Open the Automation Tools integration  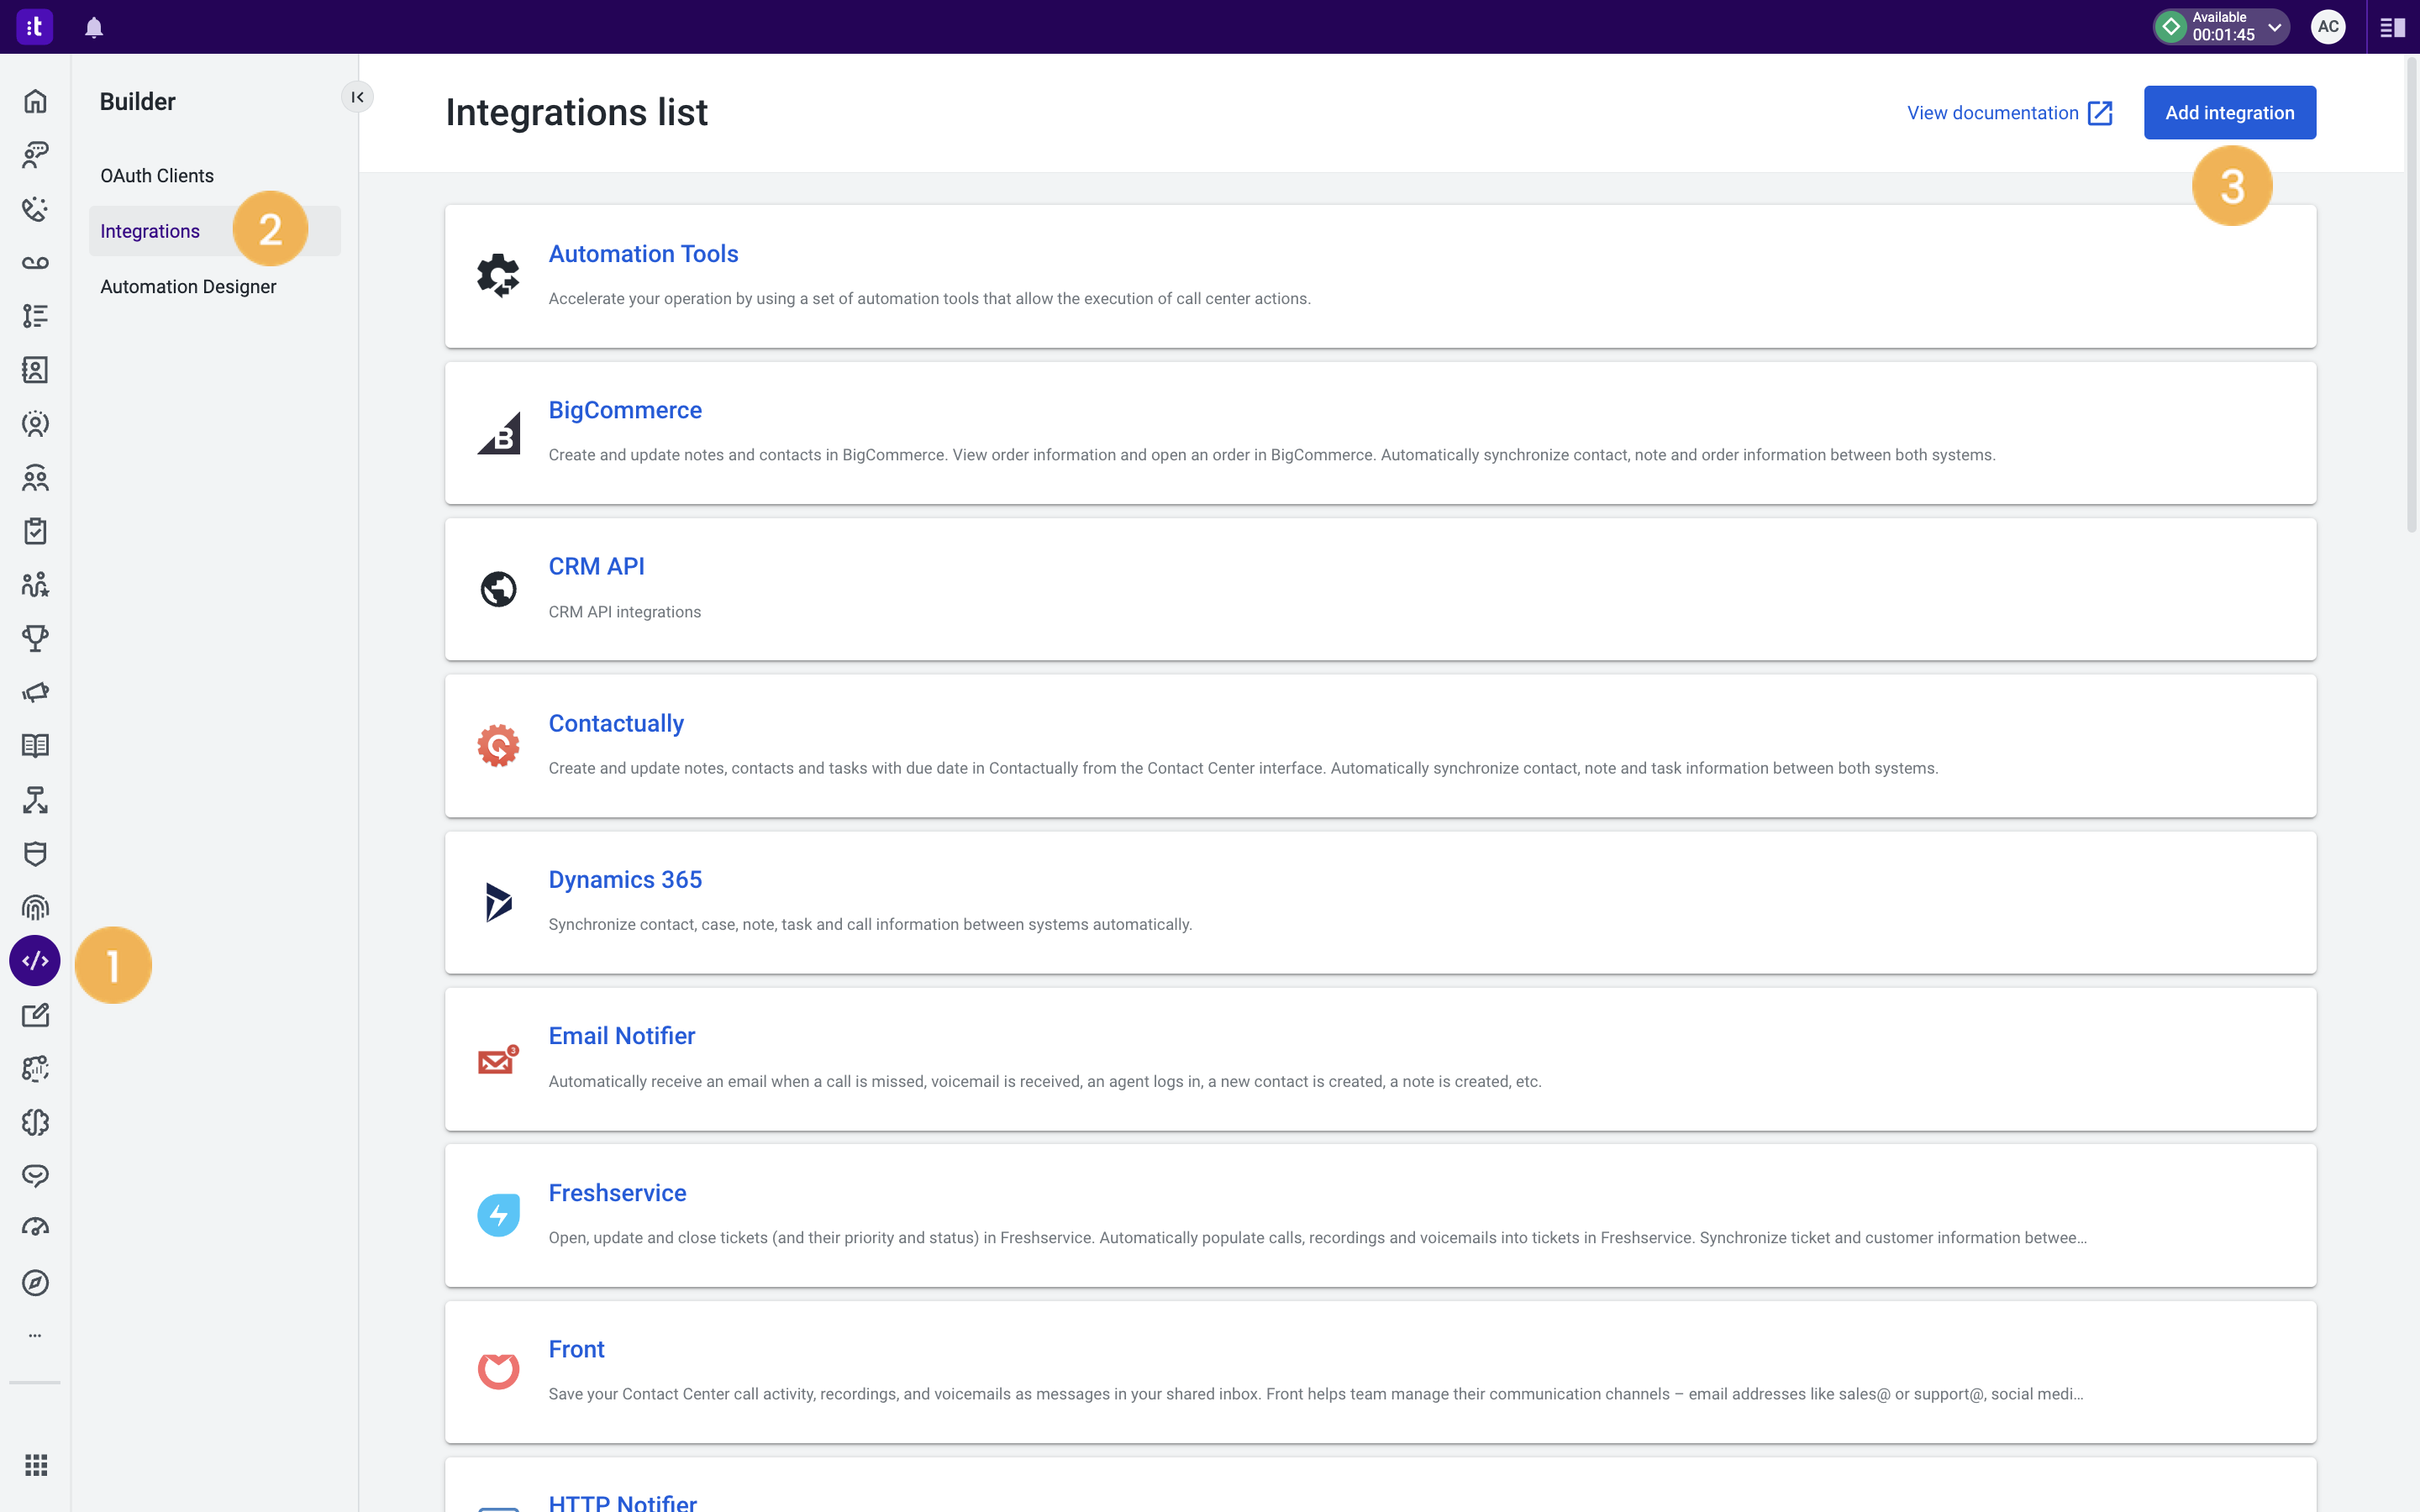pyautogui.click(x=643, y=254)
